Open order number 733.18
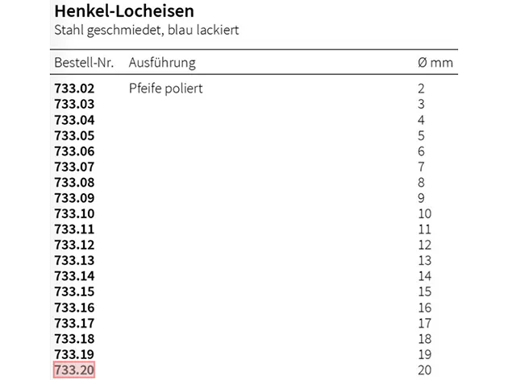Screen dimensions: 508x380 pyautogui.click(x=74, y=339)
